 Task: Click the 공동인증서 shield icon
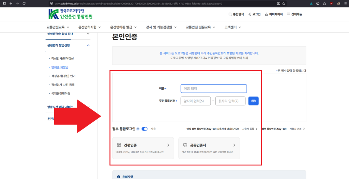coord(185,145)
